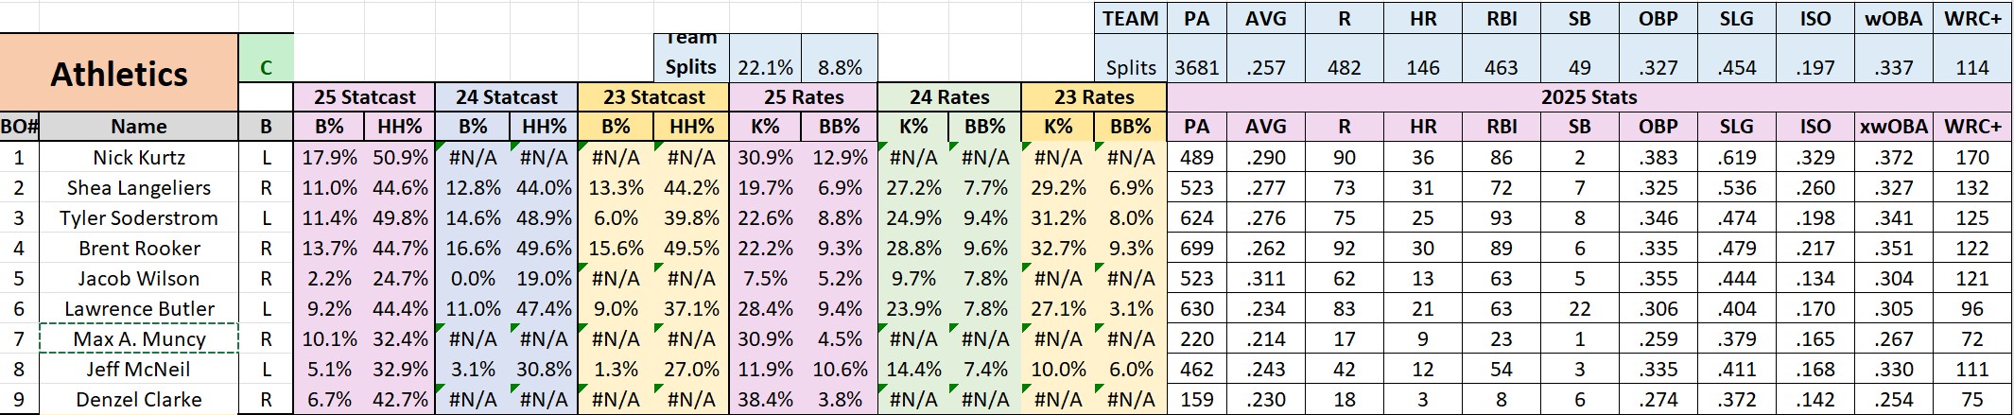Select the WRC+ value 170 for Kurtz

(x=1971, y=158)
